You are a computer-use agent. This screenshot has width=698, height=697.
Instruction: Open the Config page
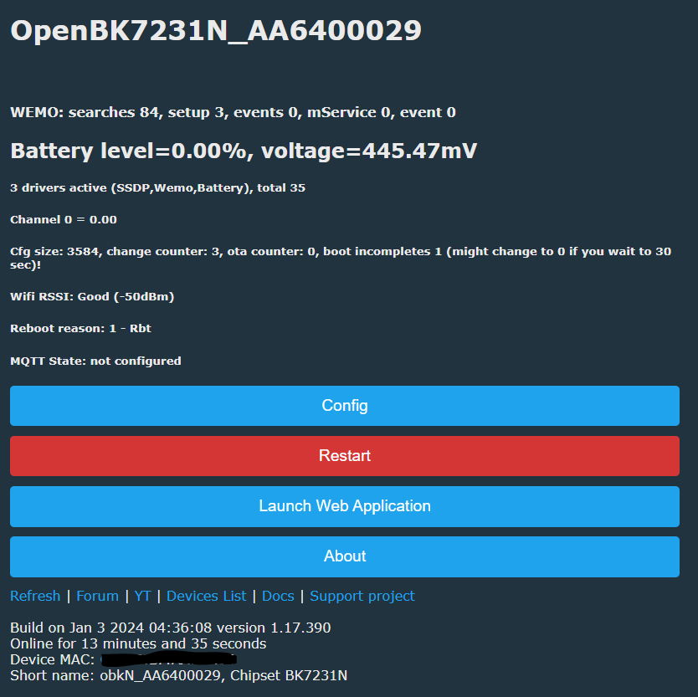click(x=345, y=406)
